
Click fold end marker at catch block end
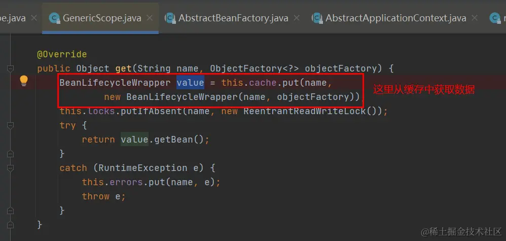click(x=10, y=211)
